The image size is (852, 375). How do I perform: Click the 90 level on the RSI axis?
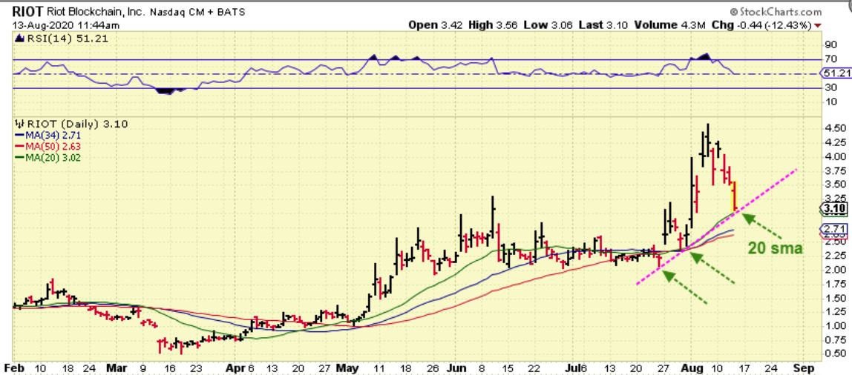831,44
